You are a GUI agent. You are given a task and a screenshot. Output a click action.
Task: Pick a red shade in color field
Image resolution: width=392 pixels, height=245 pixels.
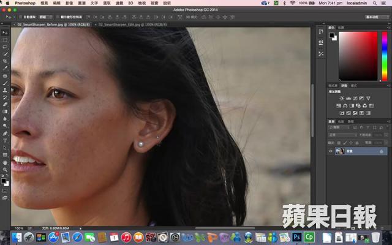pyautogui.click(x=358, y=56)
